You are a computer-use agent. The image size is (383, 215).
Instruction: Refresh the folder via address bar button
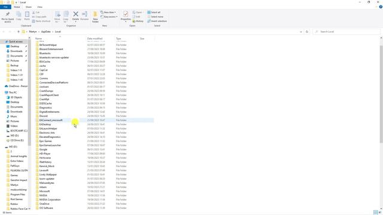click(x=307, y=32)
